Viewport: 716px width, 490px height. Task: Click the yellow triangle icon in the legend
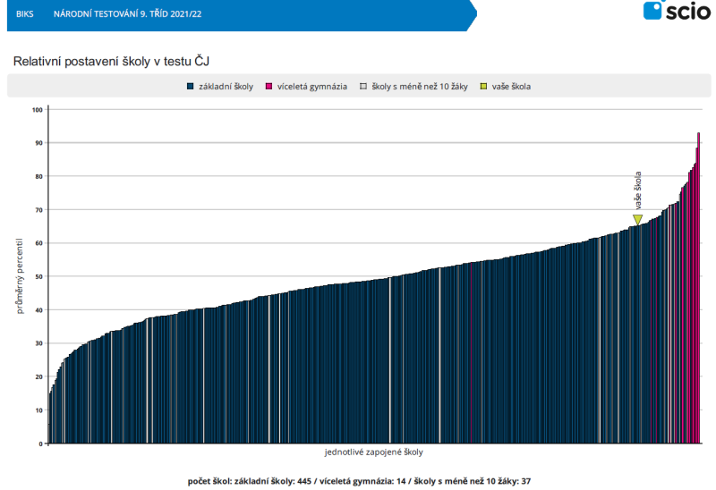pyautogui.click(x=483, y=87)
